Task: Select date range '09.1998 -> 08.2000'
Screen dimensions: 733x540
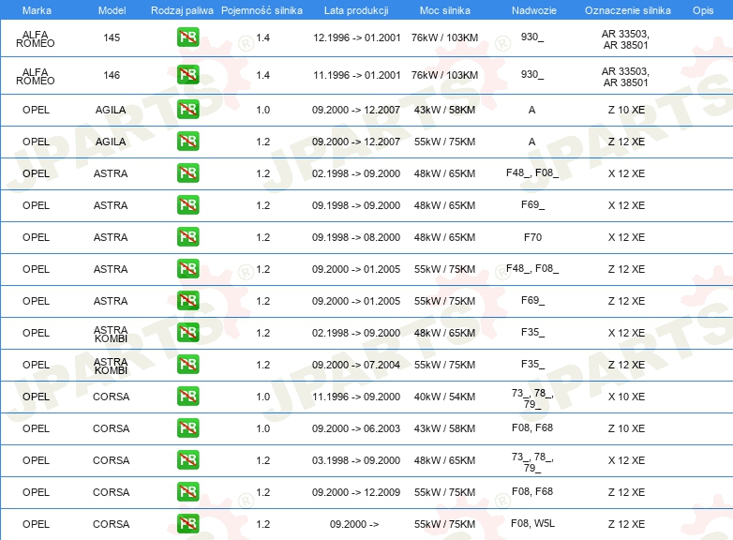Action: point(356,237)
